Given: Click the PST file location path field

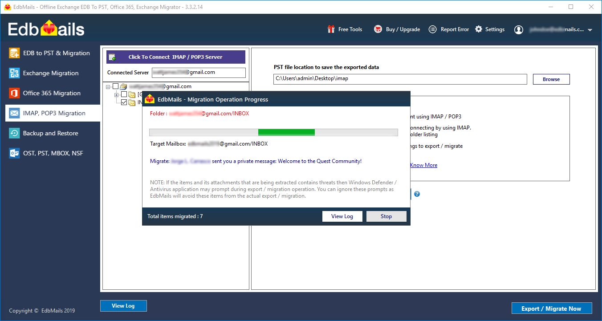Looking at the screenshot, I should [400, 79].
